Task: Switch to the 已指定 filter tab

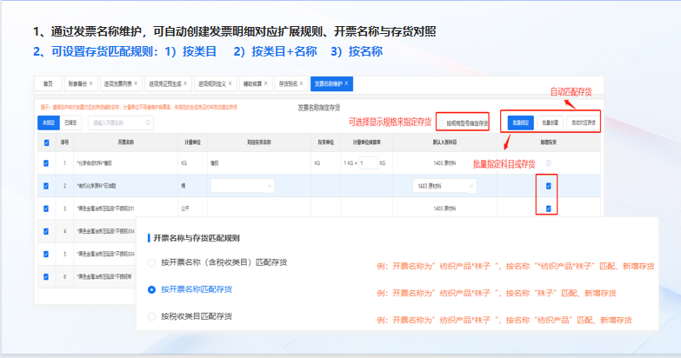Action: click(x=70, y=123)
